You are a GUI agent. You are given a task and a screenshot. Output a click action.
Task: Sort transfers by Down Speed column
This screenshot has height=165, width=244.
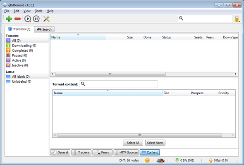pos(227,37)
